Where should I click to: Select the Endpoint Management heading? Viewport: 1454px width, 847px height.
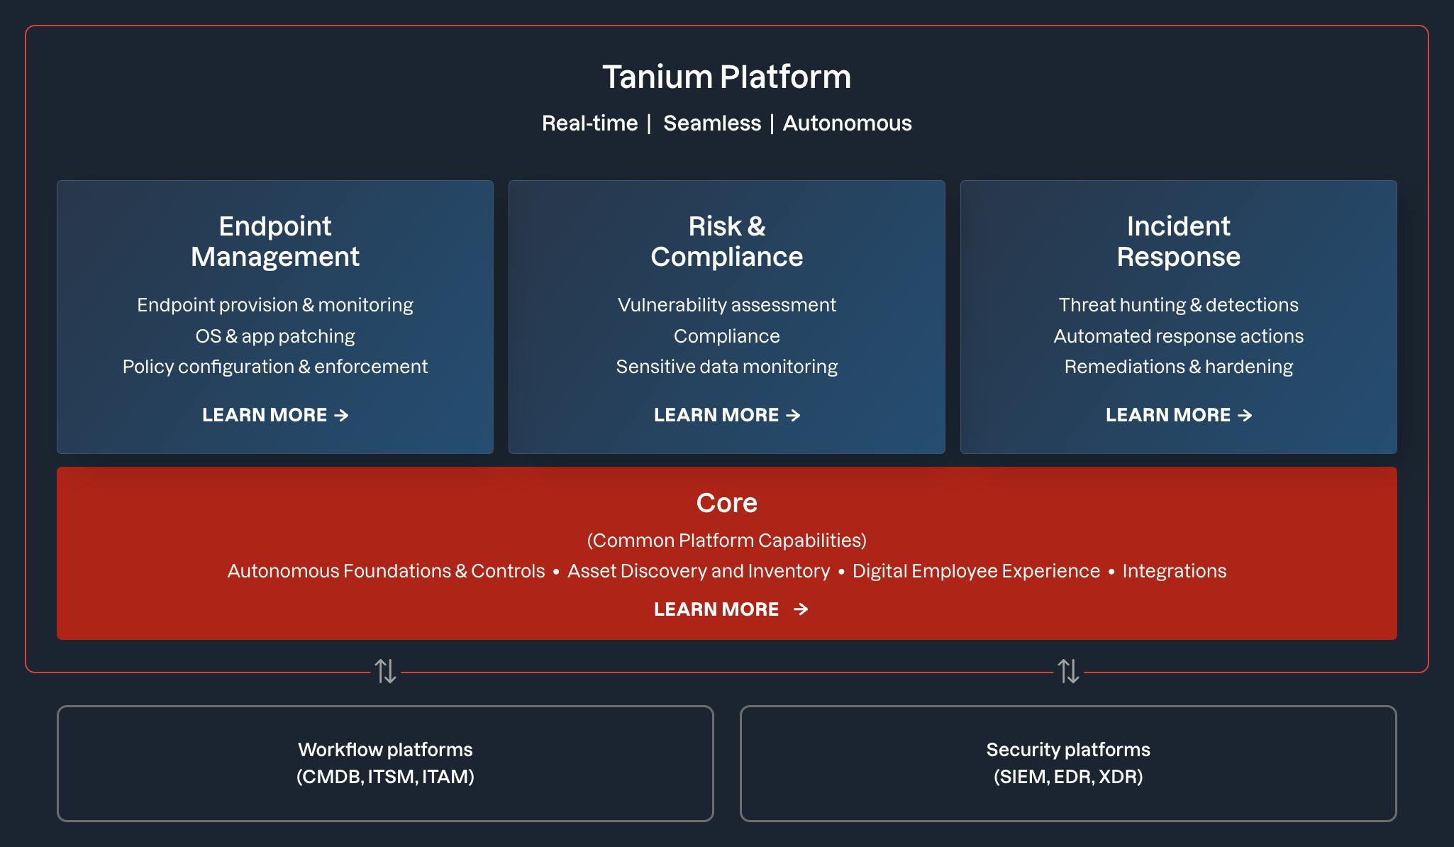275,241
